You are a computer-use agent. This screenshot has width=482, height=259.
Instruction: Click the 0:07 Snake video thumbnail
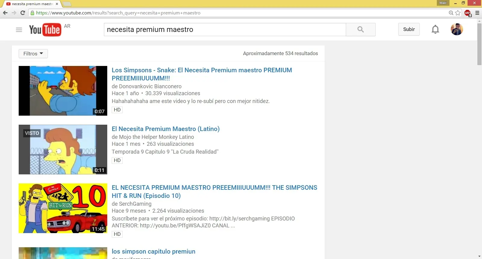pyautogui.click(x=63, y=91)
